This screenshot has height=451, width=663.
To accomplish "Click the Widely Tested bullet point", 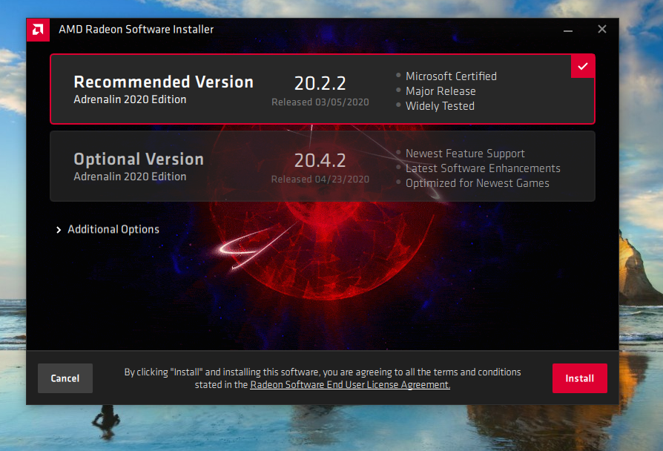I will tap(439, 106).
